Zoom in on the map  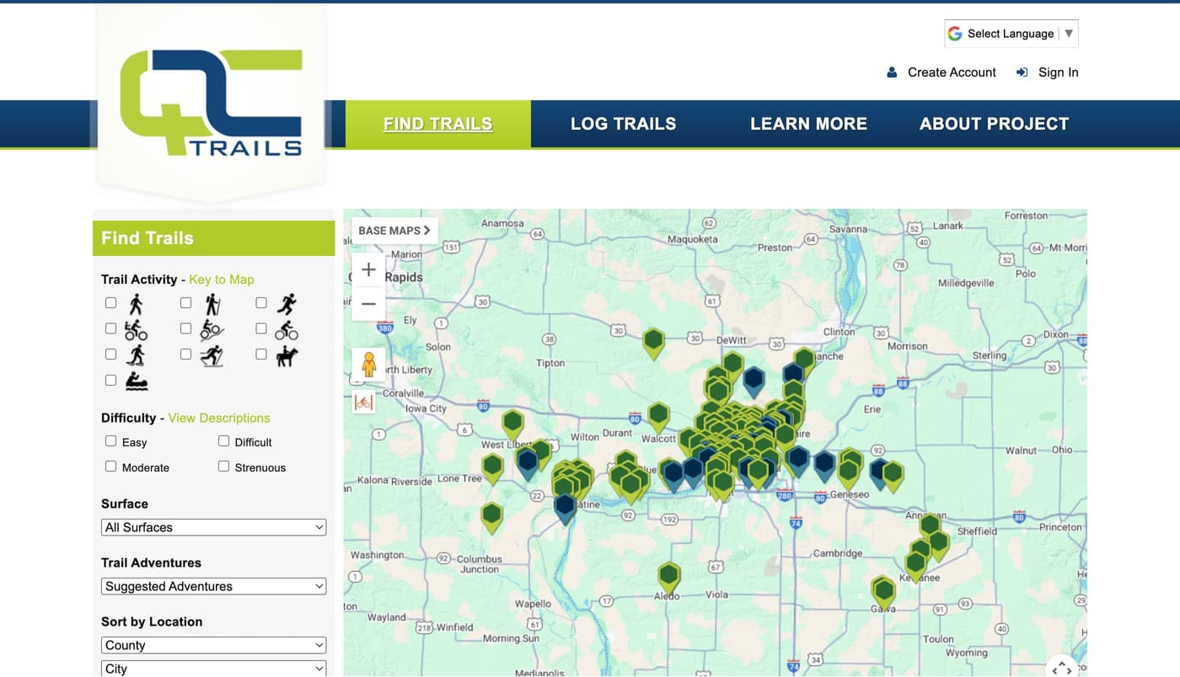click(x=368, y=270)
